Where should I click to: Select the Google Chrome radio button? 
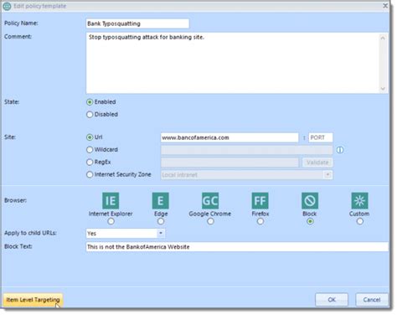(210, 221)
